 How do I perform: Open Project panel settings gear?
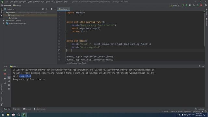coord(51,9)
